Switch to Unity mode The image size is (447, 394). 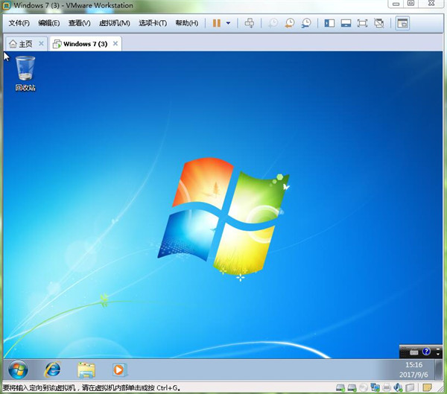tap(379, 23)
